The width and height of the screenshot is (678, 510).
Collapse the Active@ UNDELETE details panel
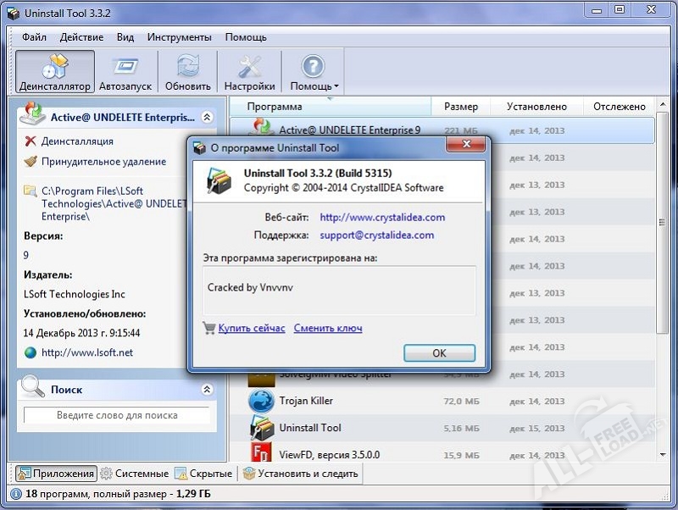[x=208, y=118]
